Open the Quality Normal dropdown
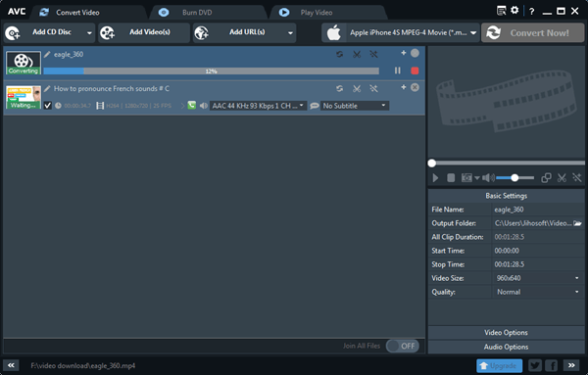 click(x=538, y=292)
